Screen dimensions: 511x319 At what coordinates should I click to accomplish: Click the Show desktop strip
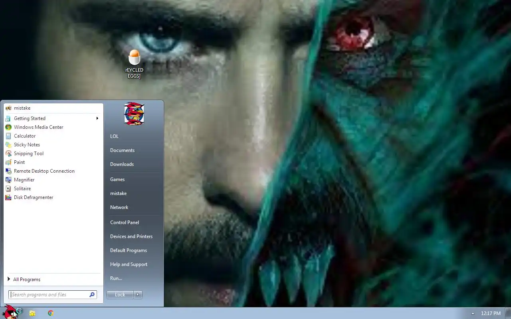[508, 313]
